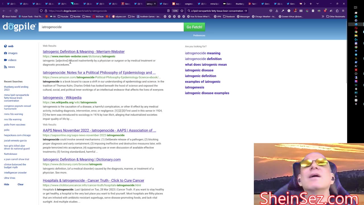Image resolution: width=364 pixels, height=205 pixels.
Task: Switch to the 'congress' tab
Action: point(189,4)
